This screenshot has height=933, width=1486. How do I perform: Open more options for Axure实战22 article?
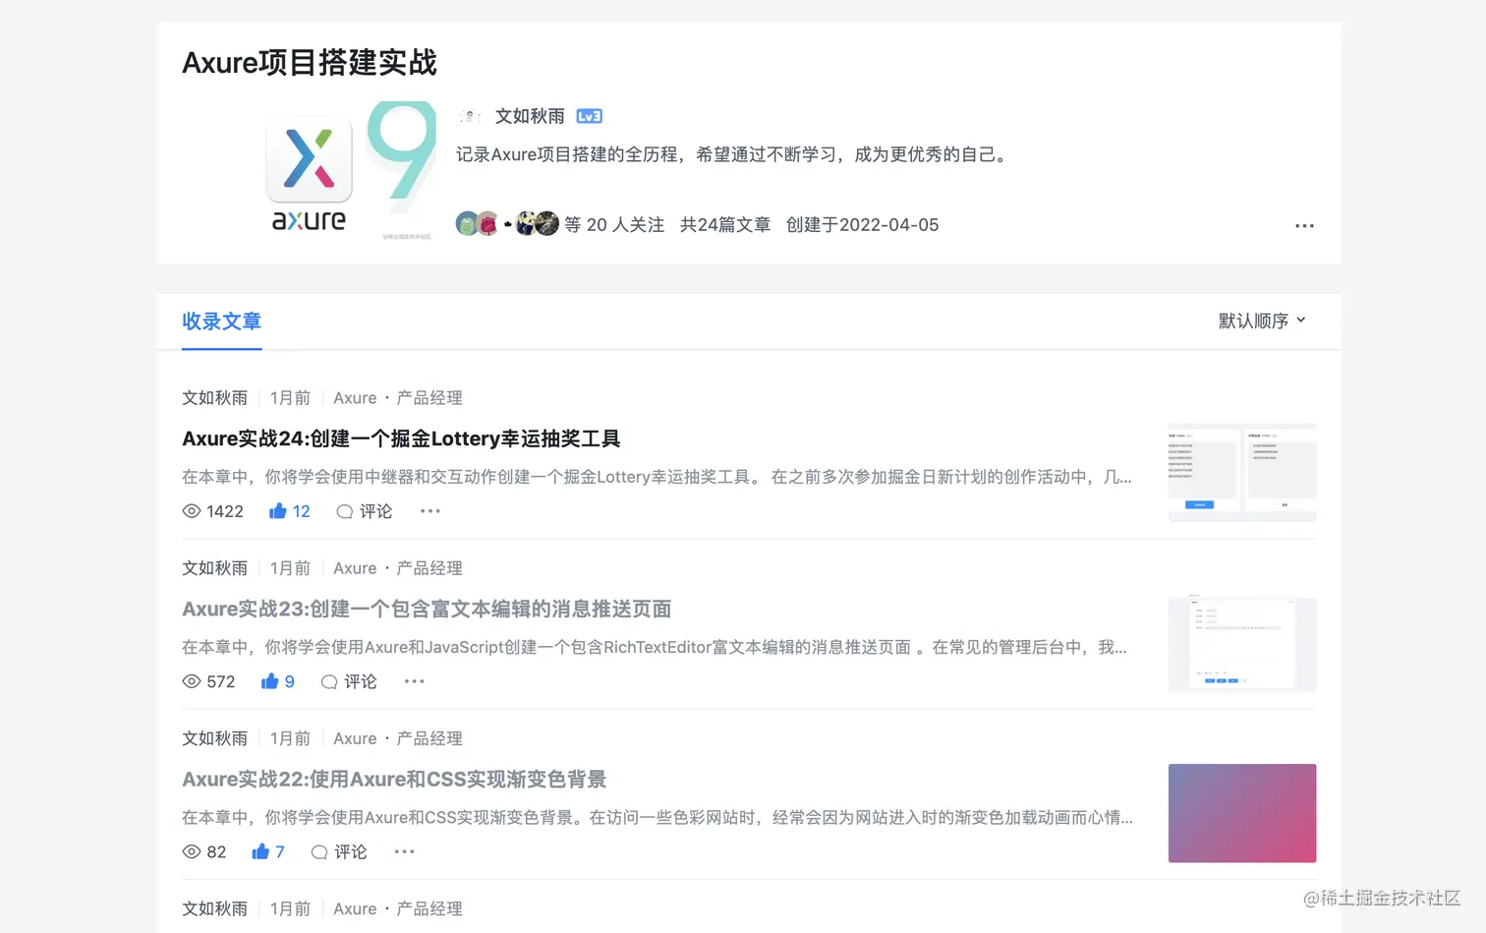405,851
